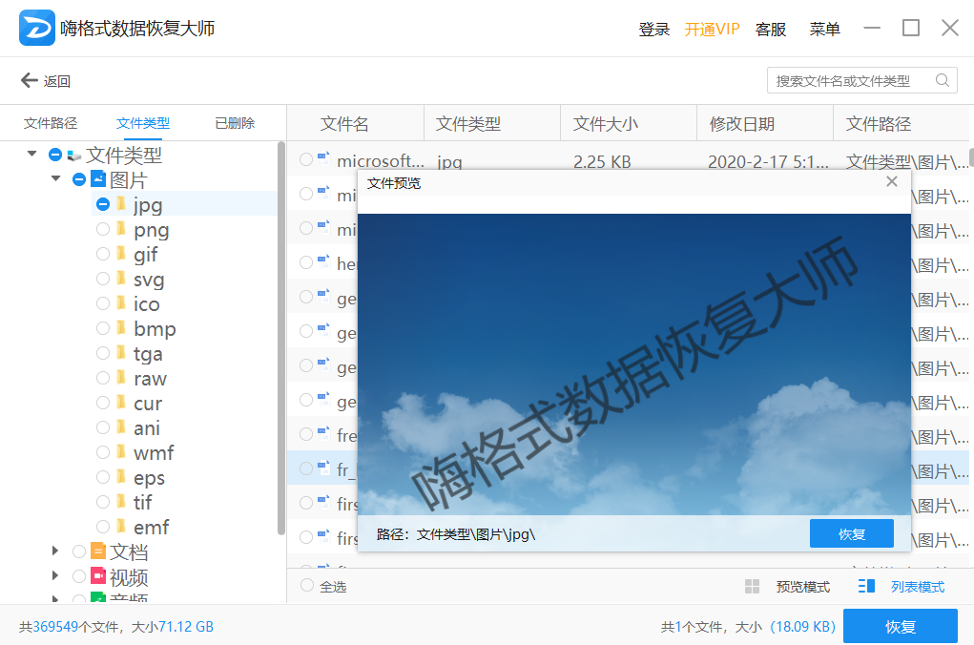Viewport: 974px width, 645px height.
Task: Click the left tree panel scrollbar
Action: pyautogui.click(x=281, y=339)
